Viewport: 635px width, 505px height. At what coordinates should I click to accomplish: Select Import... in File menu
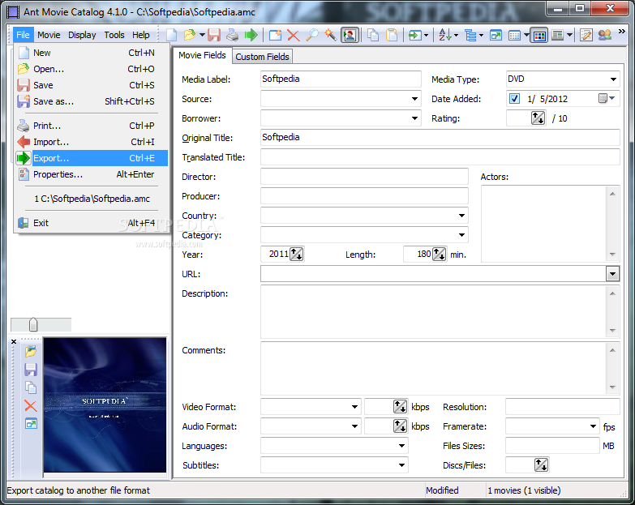92,142
